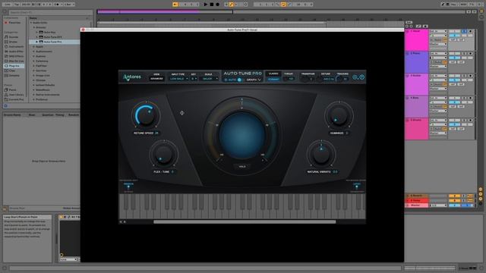Screen dimensions: 486x273
Task: Expand the Celemony plugin folder
Action: coord(33,61)
